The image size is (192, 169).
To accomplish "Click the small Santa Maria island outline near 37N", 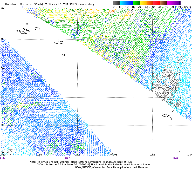I will click(64, 55).
